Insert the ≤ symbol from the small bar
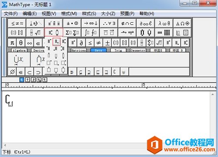The image size is (218, 157). coord(90,43)
